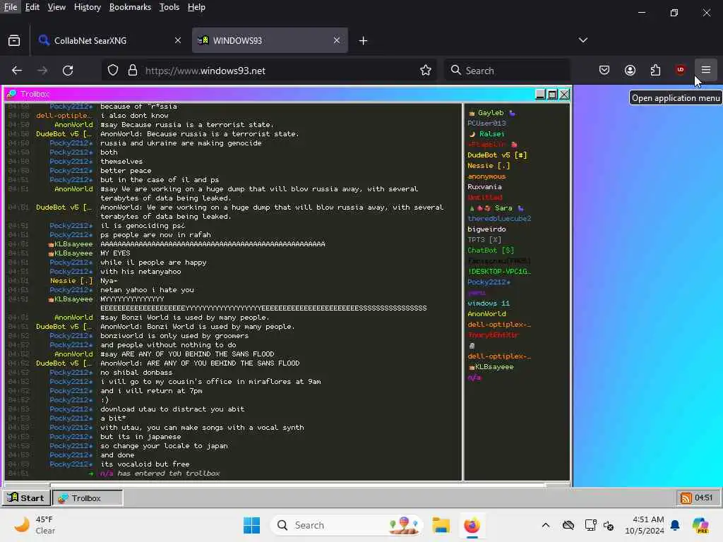
Task: Open File Explorer from the taskbar
Action: point(441,525)
